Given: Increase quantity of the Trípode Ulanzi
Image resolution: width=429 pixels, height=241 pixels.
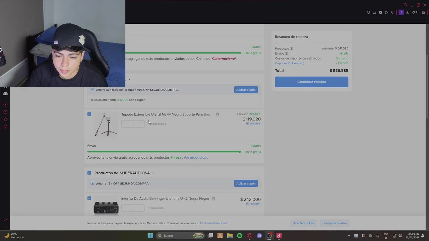Looking at the screenshot, I should click(x=141, y=124).
